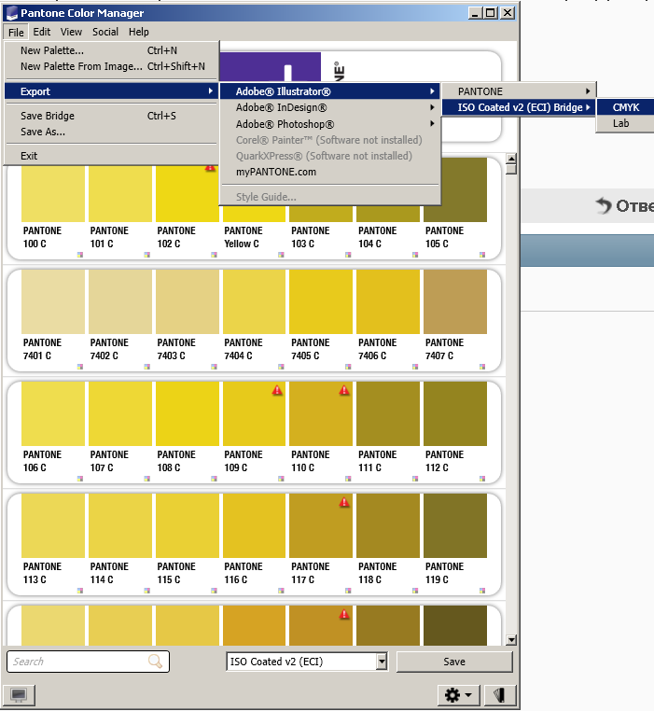
Task: Click the PANTONE 108 C label
Action: pos(176,461)
